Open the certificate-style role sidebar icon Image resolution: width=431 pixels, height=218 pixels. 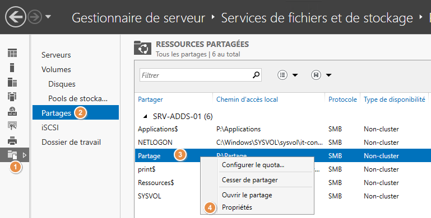coord(12,126)
